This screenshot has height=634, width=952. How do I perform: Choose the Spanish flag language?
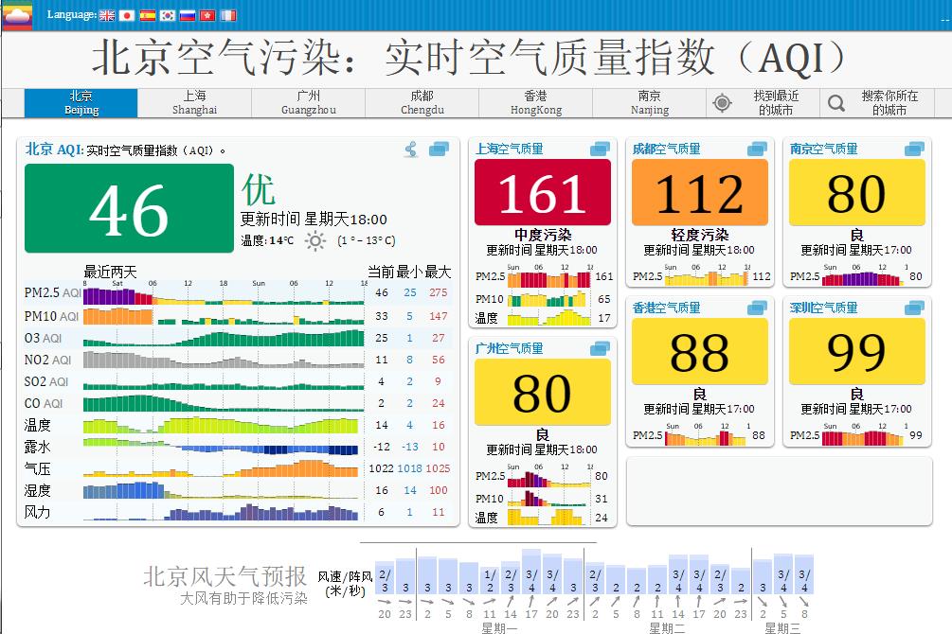tap(148, 15)
